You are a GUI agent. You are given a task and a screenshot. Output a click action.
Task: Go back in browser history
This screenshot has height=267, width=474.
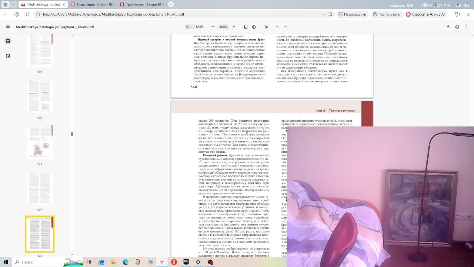(x=6, y=14)
